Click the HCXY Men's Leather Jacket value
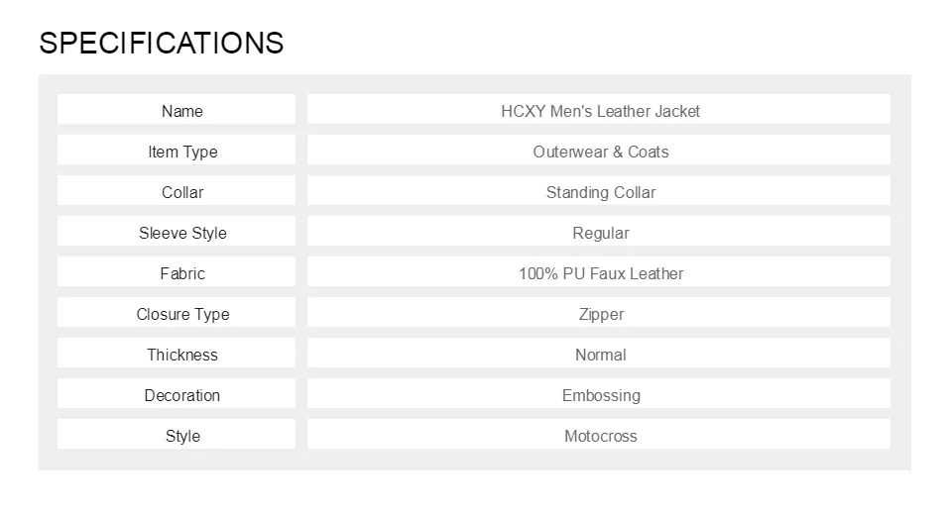950x513 pixels. coord(600,111)
